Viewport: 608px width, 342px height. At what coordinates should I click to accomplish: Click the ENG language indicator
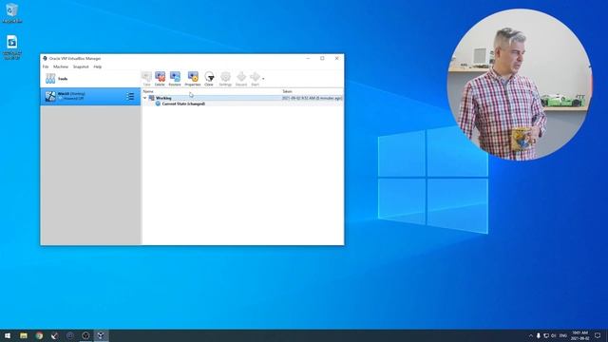pyautogui.click(x=563, y=335)
